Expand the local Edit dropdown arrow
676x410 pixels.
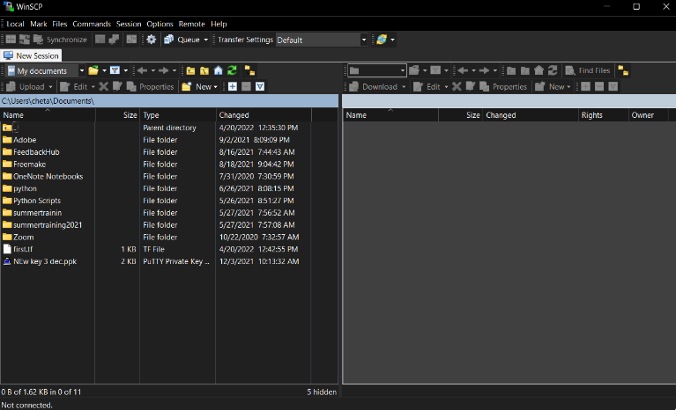click(93, 87)
